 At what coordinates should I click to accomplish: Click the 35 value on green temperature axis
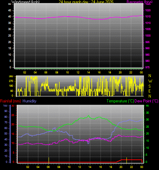click(147, 113)
